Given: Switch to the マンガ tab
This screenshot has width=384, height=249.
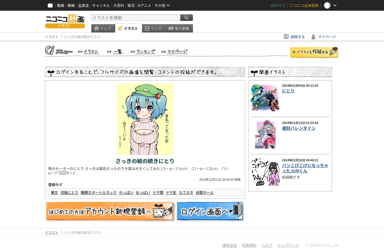Looking at the screenshot, I should [x=154, y=28].
